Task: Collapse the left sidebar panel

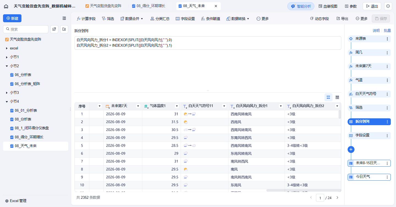Action: (x=64, y=18)
